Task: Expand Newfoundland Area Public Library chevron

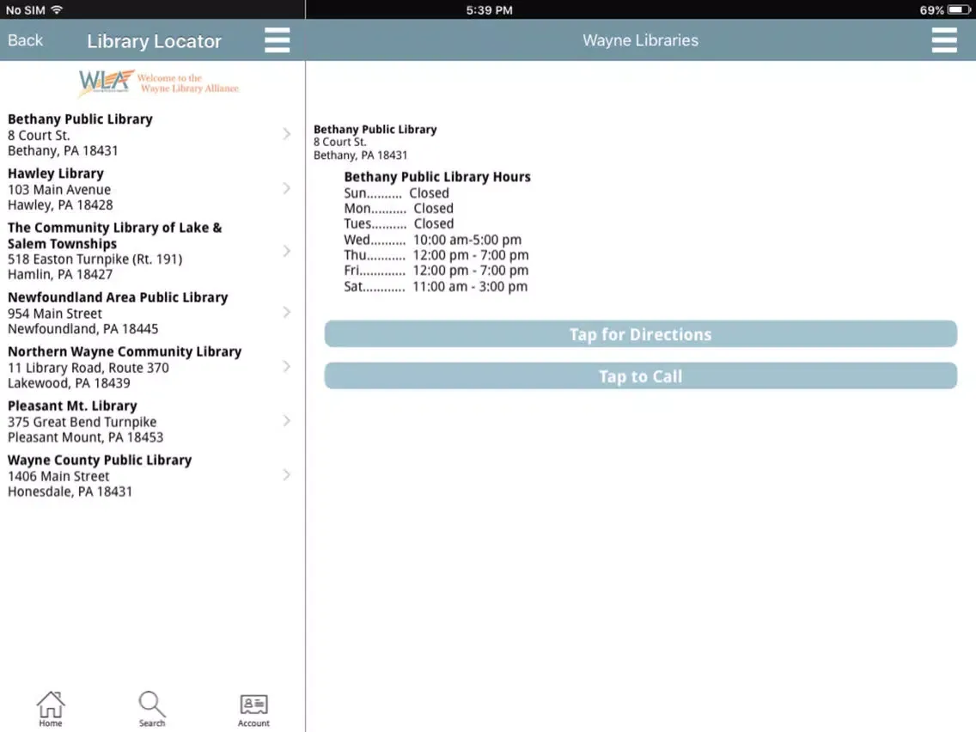Action: 286,312
